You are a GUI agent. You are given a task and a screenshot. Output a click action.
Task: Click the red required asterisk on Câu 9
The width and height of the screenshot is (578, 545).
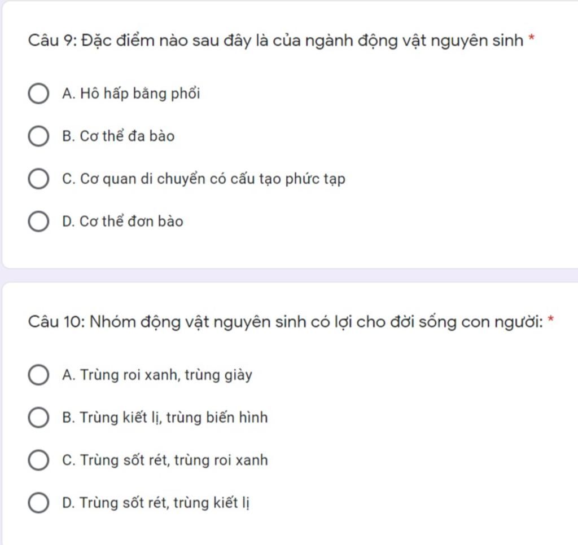click(531, 38)
